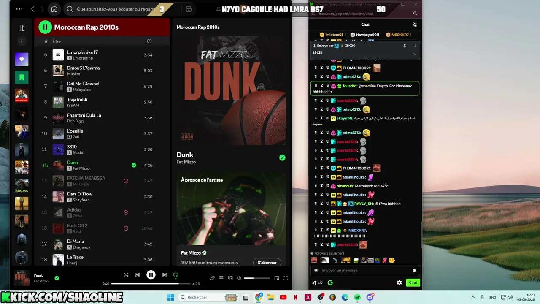540x304 pixels.
Task: Enter Spotify fullscreen mode
Action: click(x=286, y=278)
